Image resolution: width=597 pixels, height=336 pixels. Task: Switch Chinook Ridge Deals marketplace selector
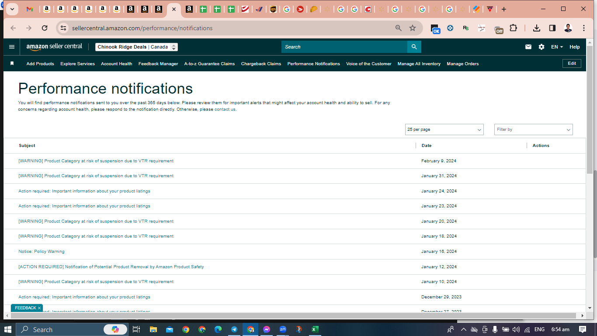coord(136,47)
